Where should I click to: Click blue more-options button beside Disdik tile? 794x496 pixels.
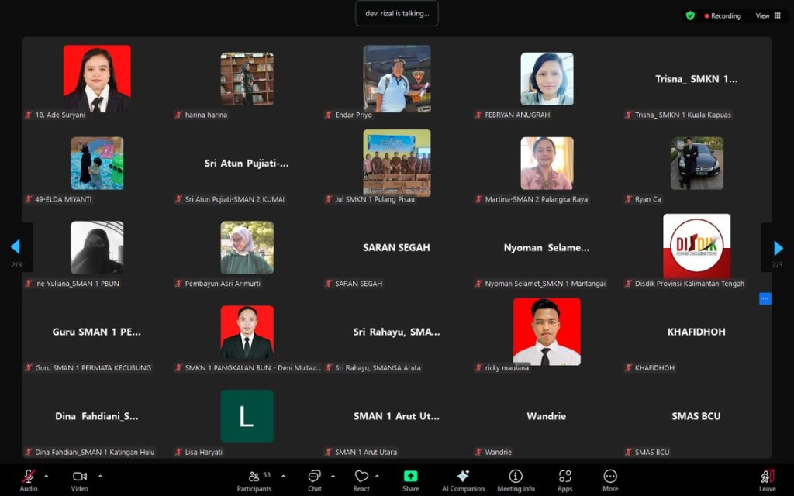point(765,298)
